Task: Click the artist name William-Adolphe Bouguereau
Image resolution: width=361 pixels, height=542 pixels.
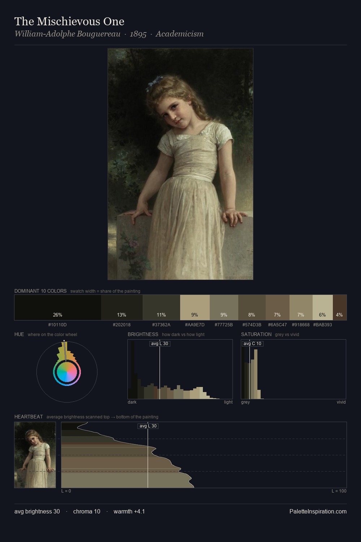Action: pos(67,34)
